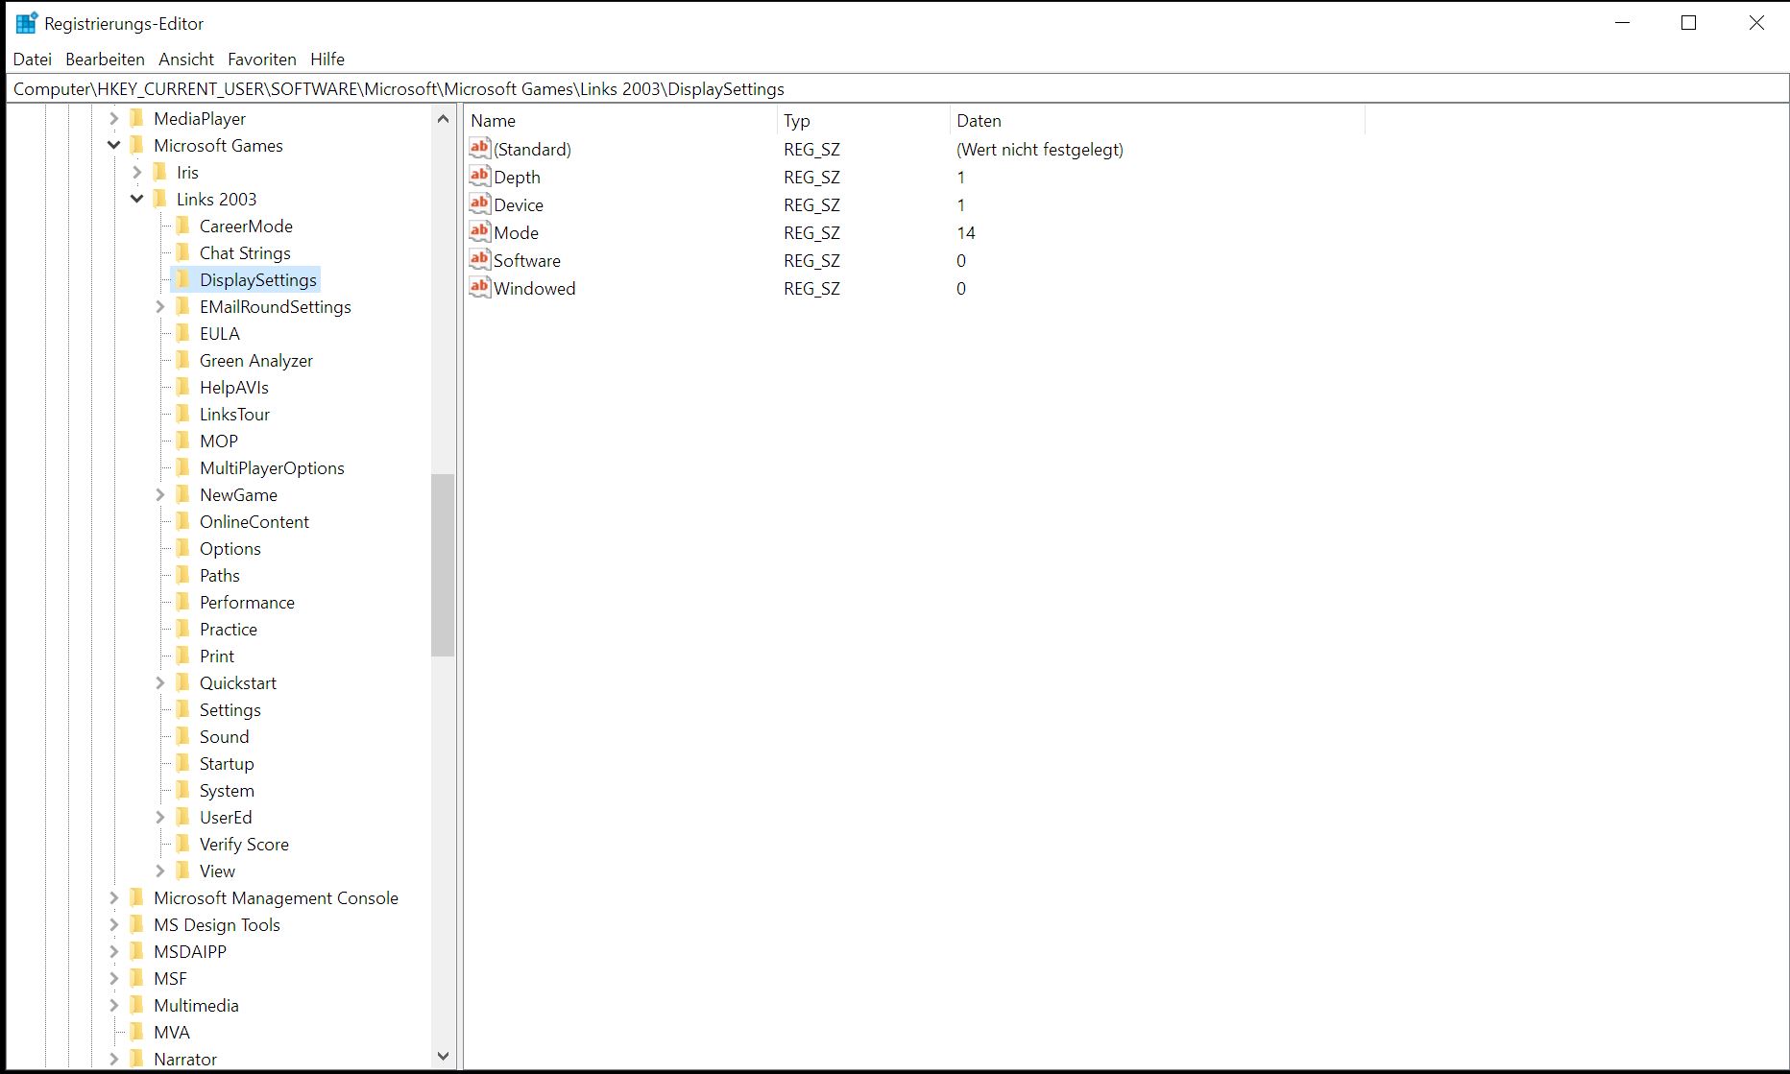This screenshot has height=1074, width=1790.
Task: Select the Paths registry key
Action: point(220,575)
